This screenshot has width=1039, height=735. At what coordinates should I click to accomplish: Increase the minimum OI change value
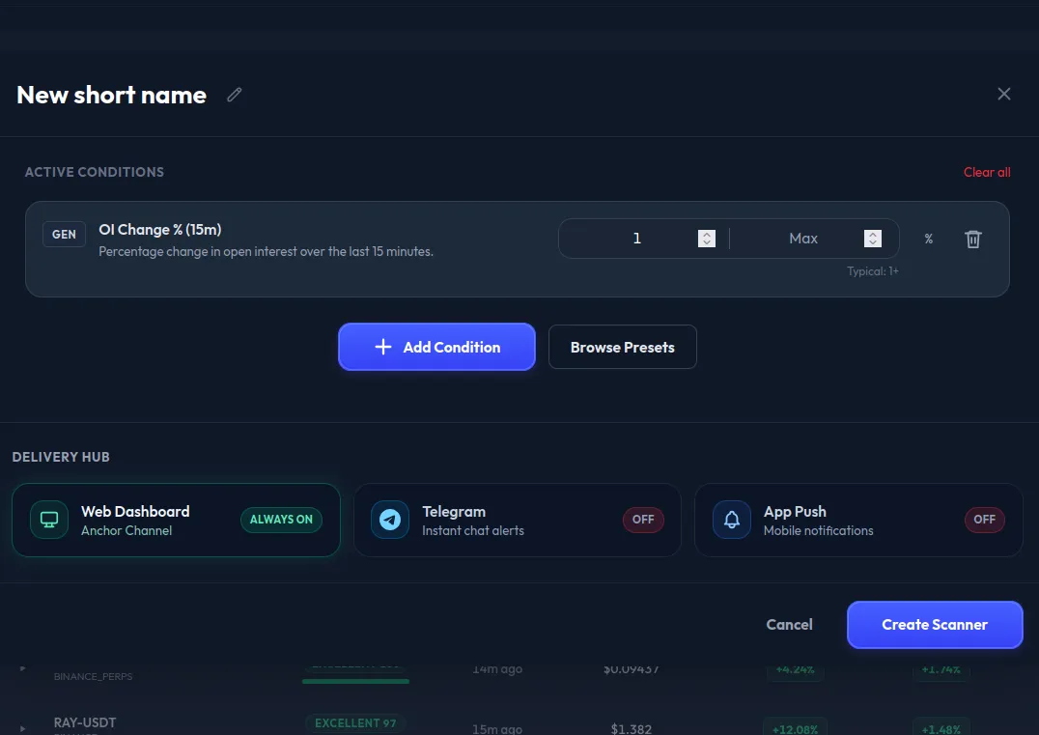[707, 234]
